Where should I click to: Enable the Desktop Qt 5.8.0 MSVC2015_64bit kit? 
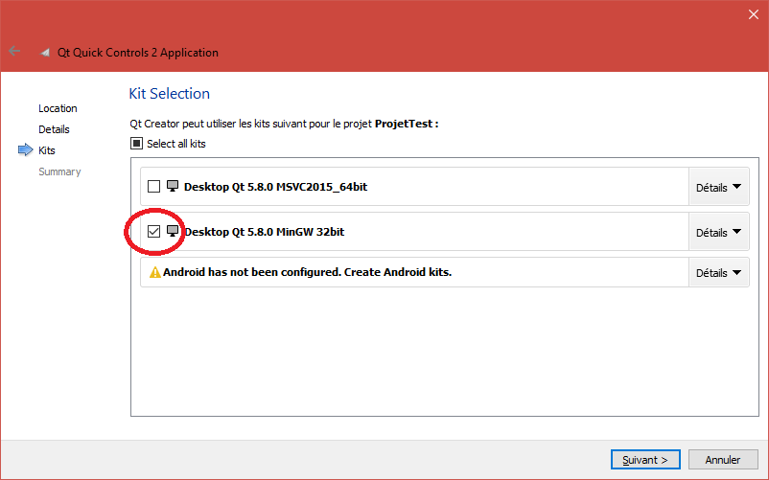[x=154, y=187]
